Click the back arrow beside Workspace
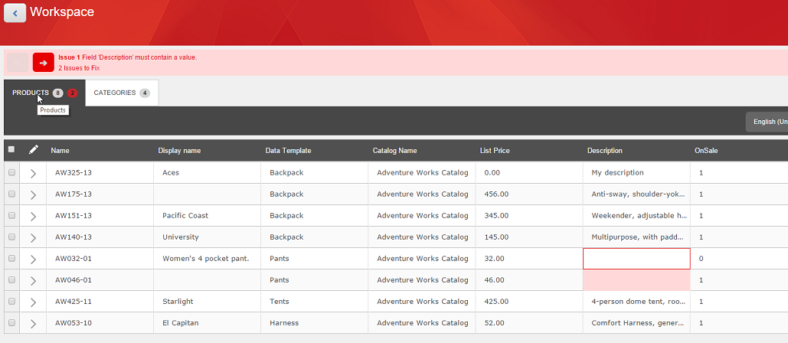788x343 pixels. (15, 13)
